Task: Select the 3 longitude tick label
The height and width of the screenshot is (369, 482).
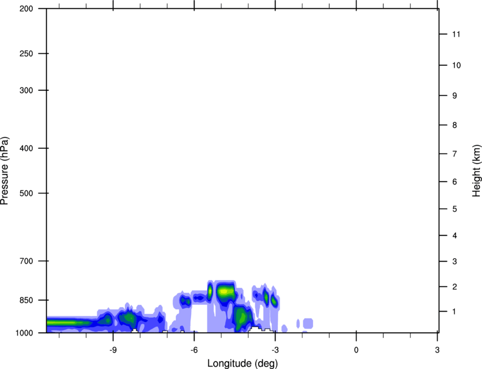Action: tap(437, 350)
